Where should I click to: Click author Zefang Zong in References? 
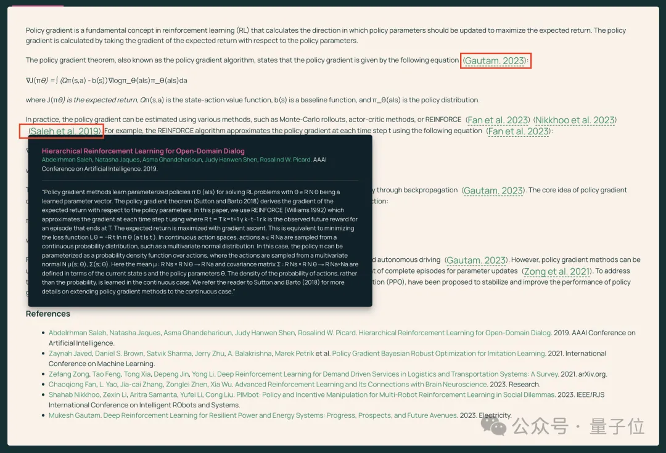(x=69, y=374)
